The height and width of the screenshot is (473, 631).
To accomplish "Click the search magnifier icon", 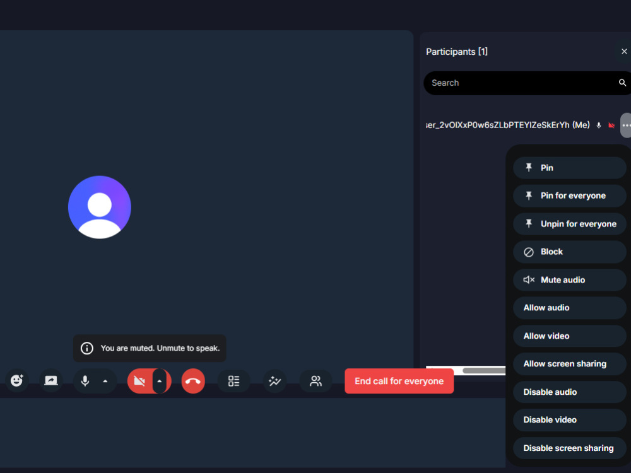I will click(622, 83).
